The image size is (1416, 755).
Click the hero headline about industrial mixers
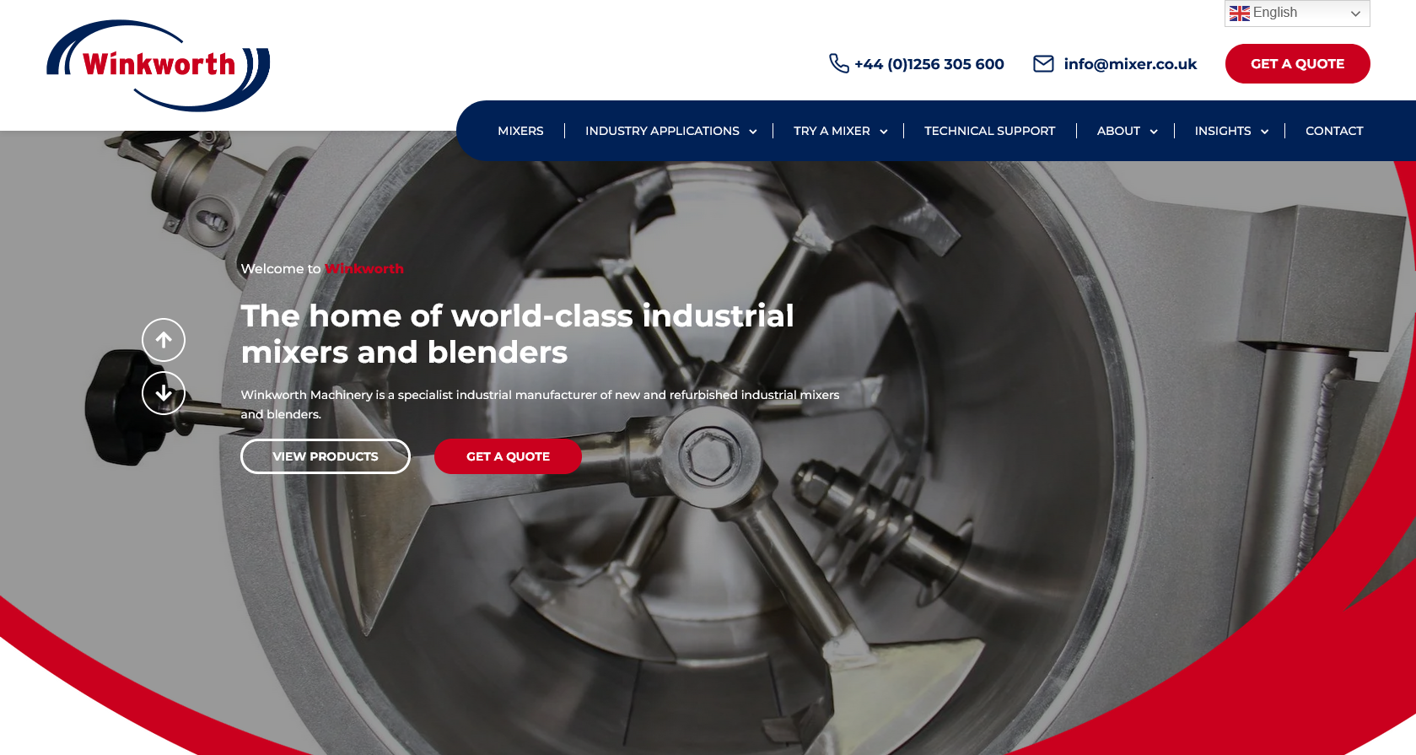click(517, 333)
